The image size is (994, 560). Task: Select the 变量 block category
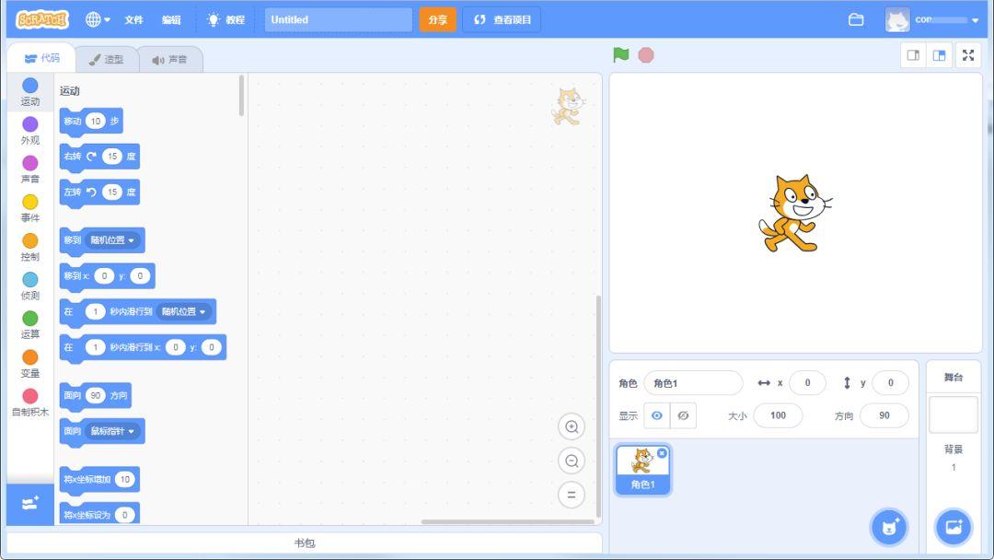[29, 364]
